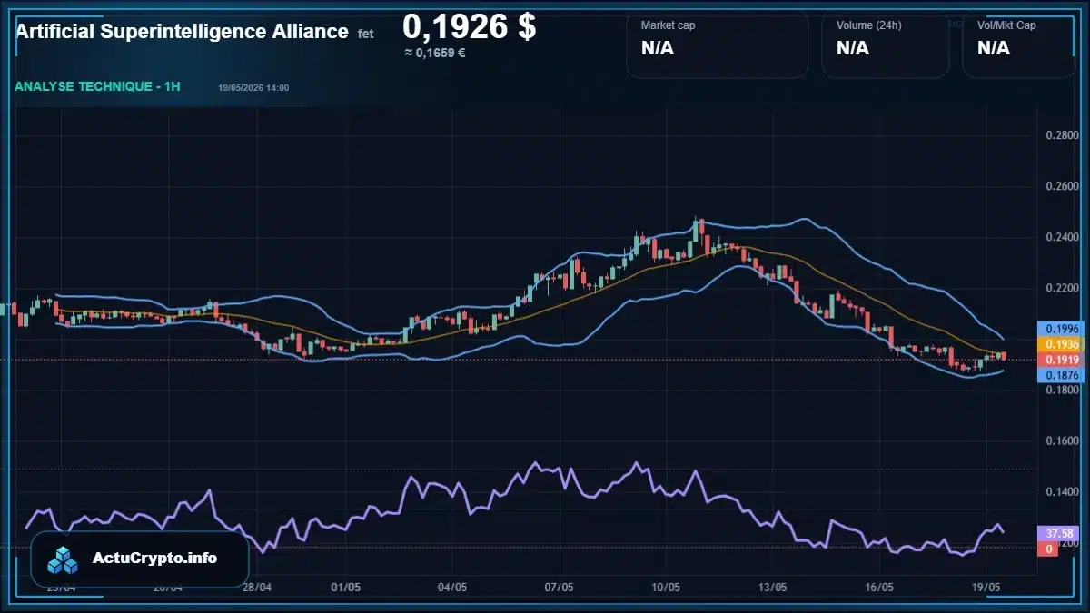Click the 19/05 date axis label
This screenshot has height=613, width=1090.
[986, 588]
